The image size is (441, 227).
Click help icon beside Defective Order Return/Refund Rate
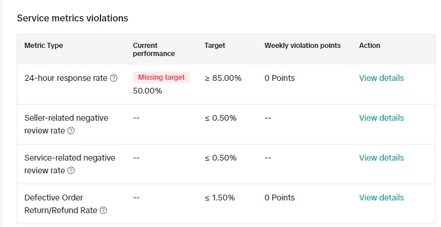103,210
